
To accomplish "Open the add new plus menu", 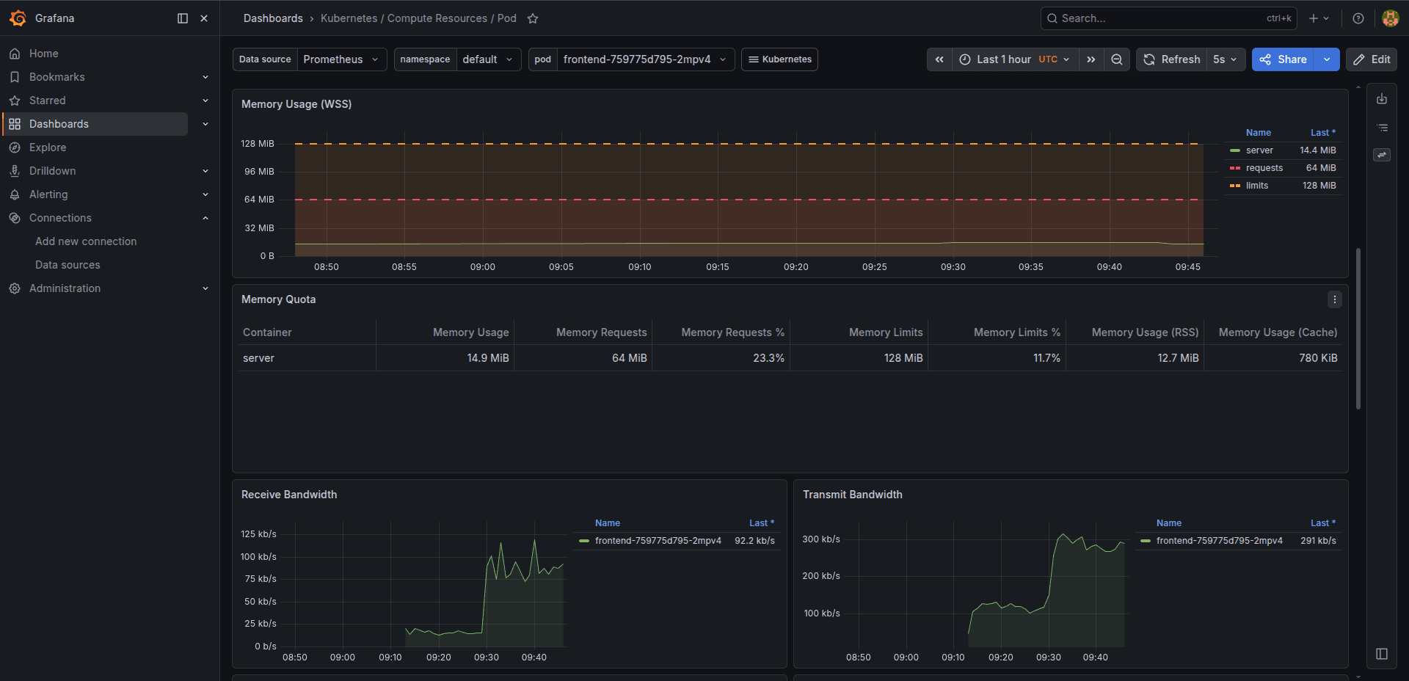I will 1319,18.
